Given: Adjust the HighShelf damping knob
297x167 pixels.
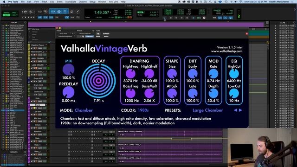Looking at the screenshot, I should pos(149,74).
